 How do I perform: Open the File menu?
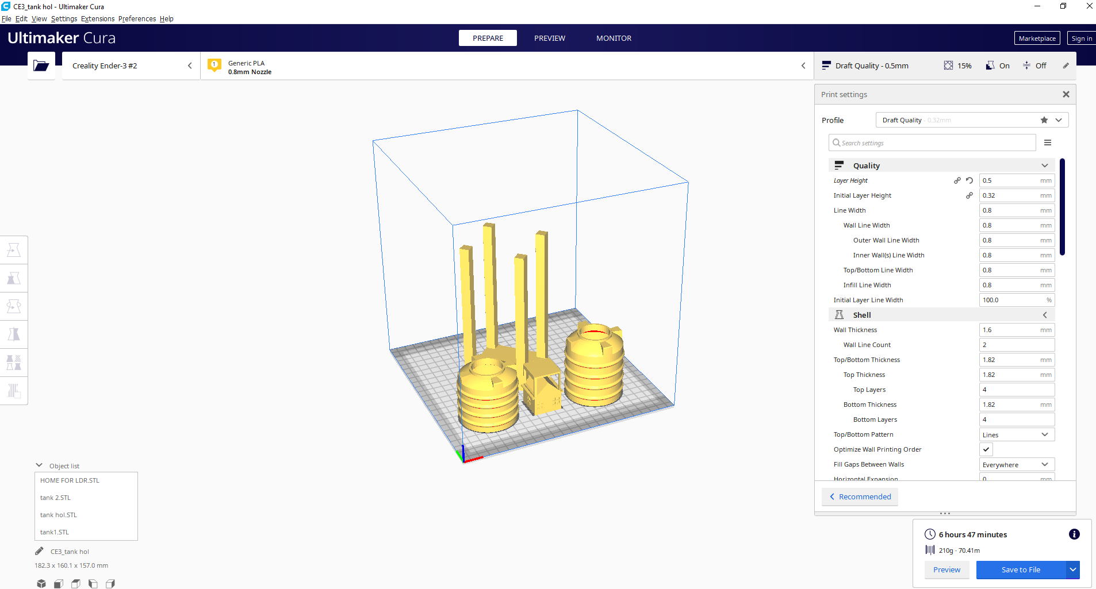(x=6, y=18)
